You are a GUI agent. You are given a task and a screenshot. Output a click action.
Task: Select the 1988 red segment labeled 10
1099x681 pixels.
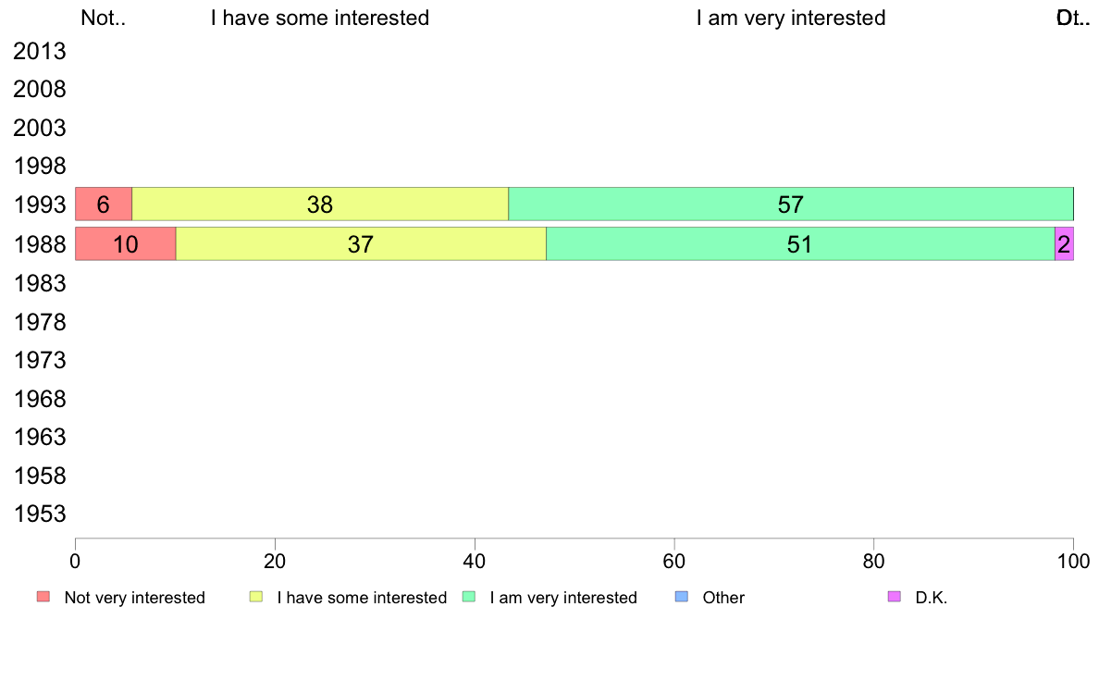(x=126, y=244)
